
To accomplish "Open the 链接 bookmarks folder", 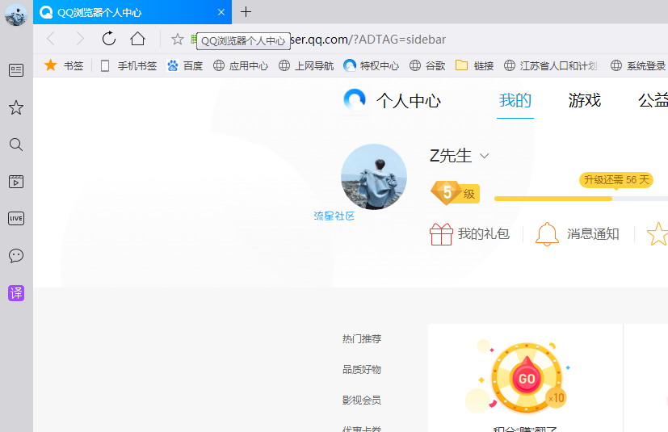I will click(x=475, y=65).
